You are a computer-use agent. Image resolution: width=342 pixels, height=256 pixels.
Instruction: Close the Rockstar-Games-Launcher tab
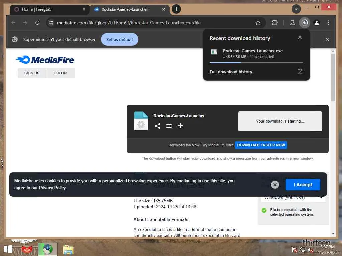164,9
